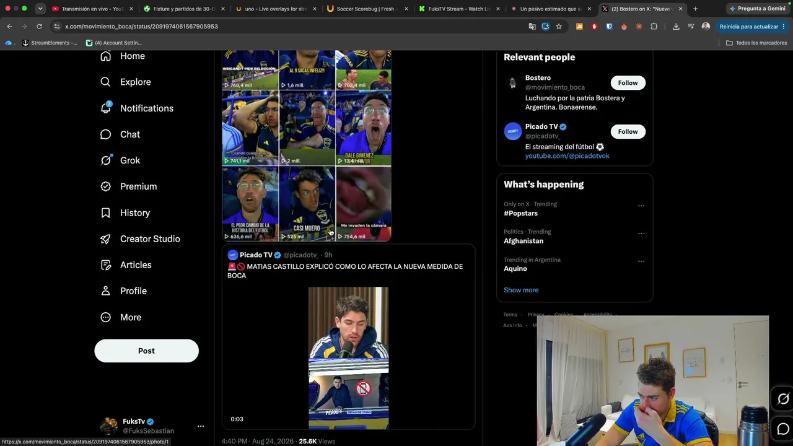Click the 4:40 PM · Aug 24, 2026 timestamp
The height and width of the screenshot is (446, 793).
pyautogui.click(x=258, y=441)
